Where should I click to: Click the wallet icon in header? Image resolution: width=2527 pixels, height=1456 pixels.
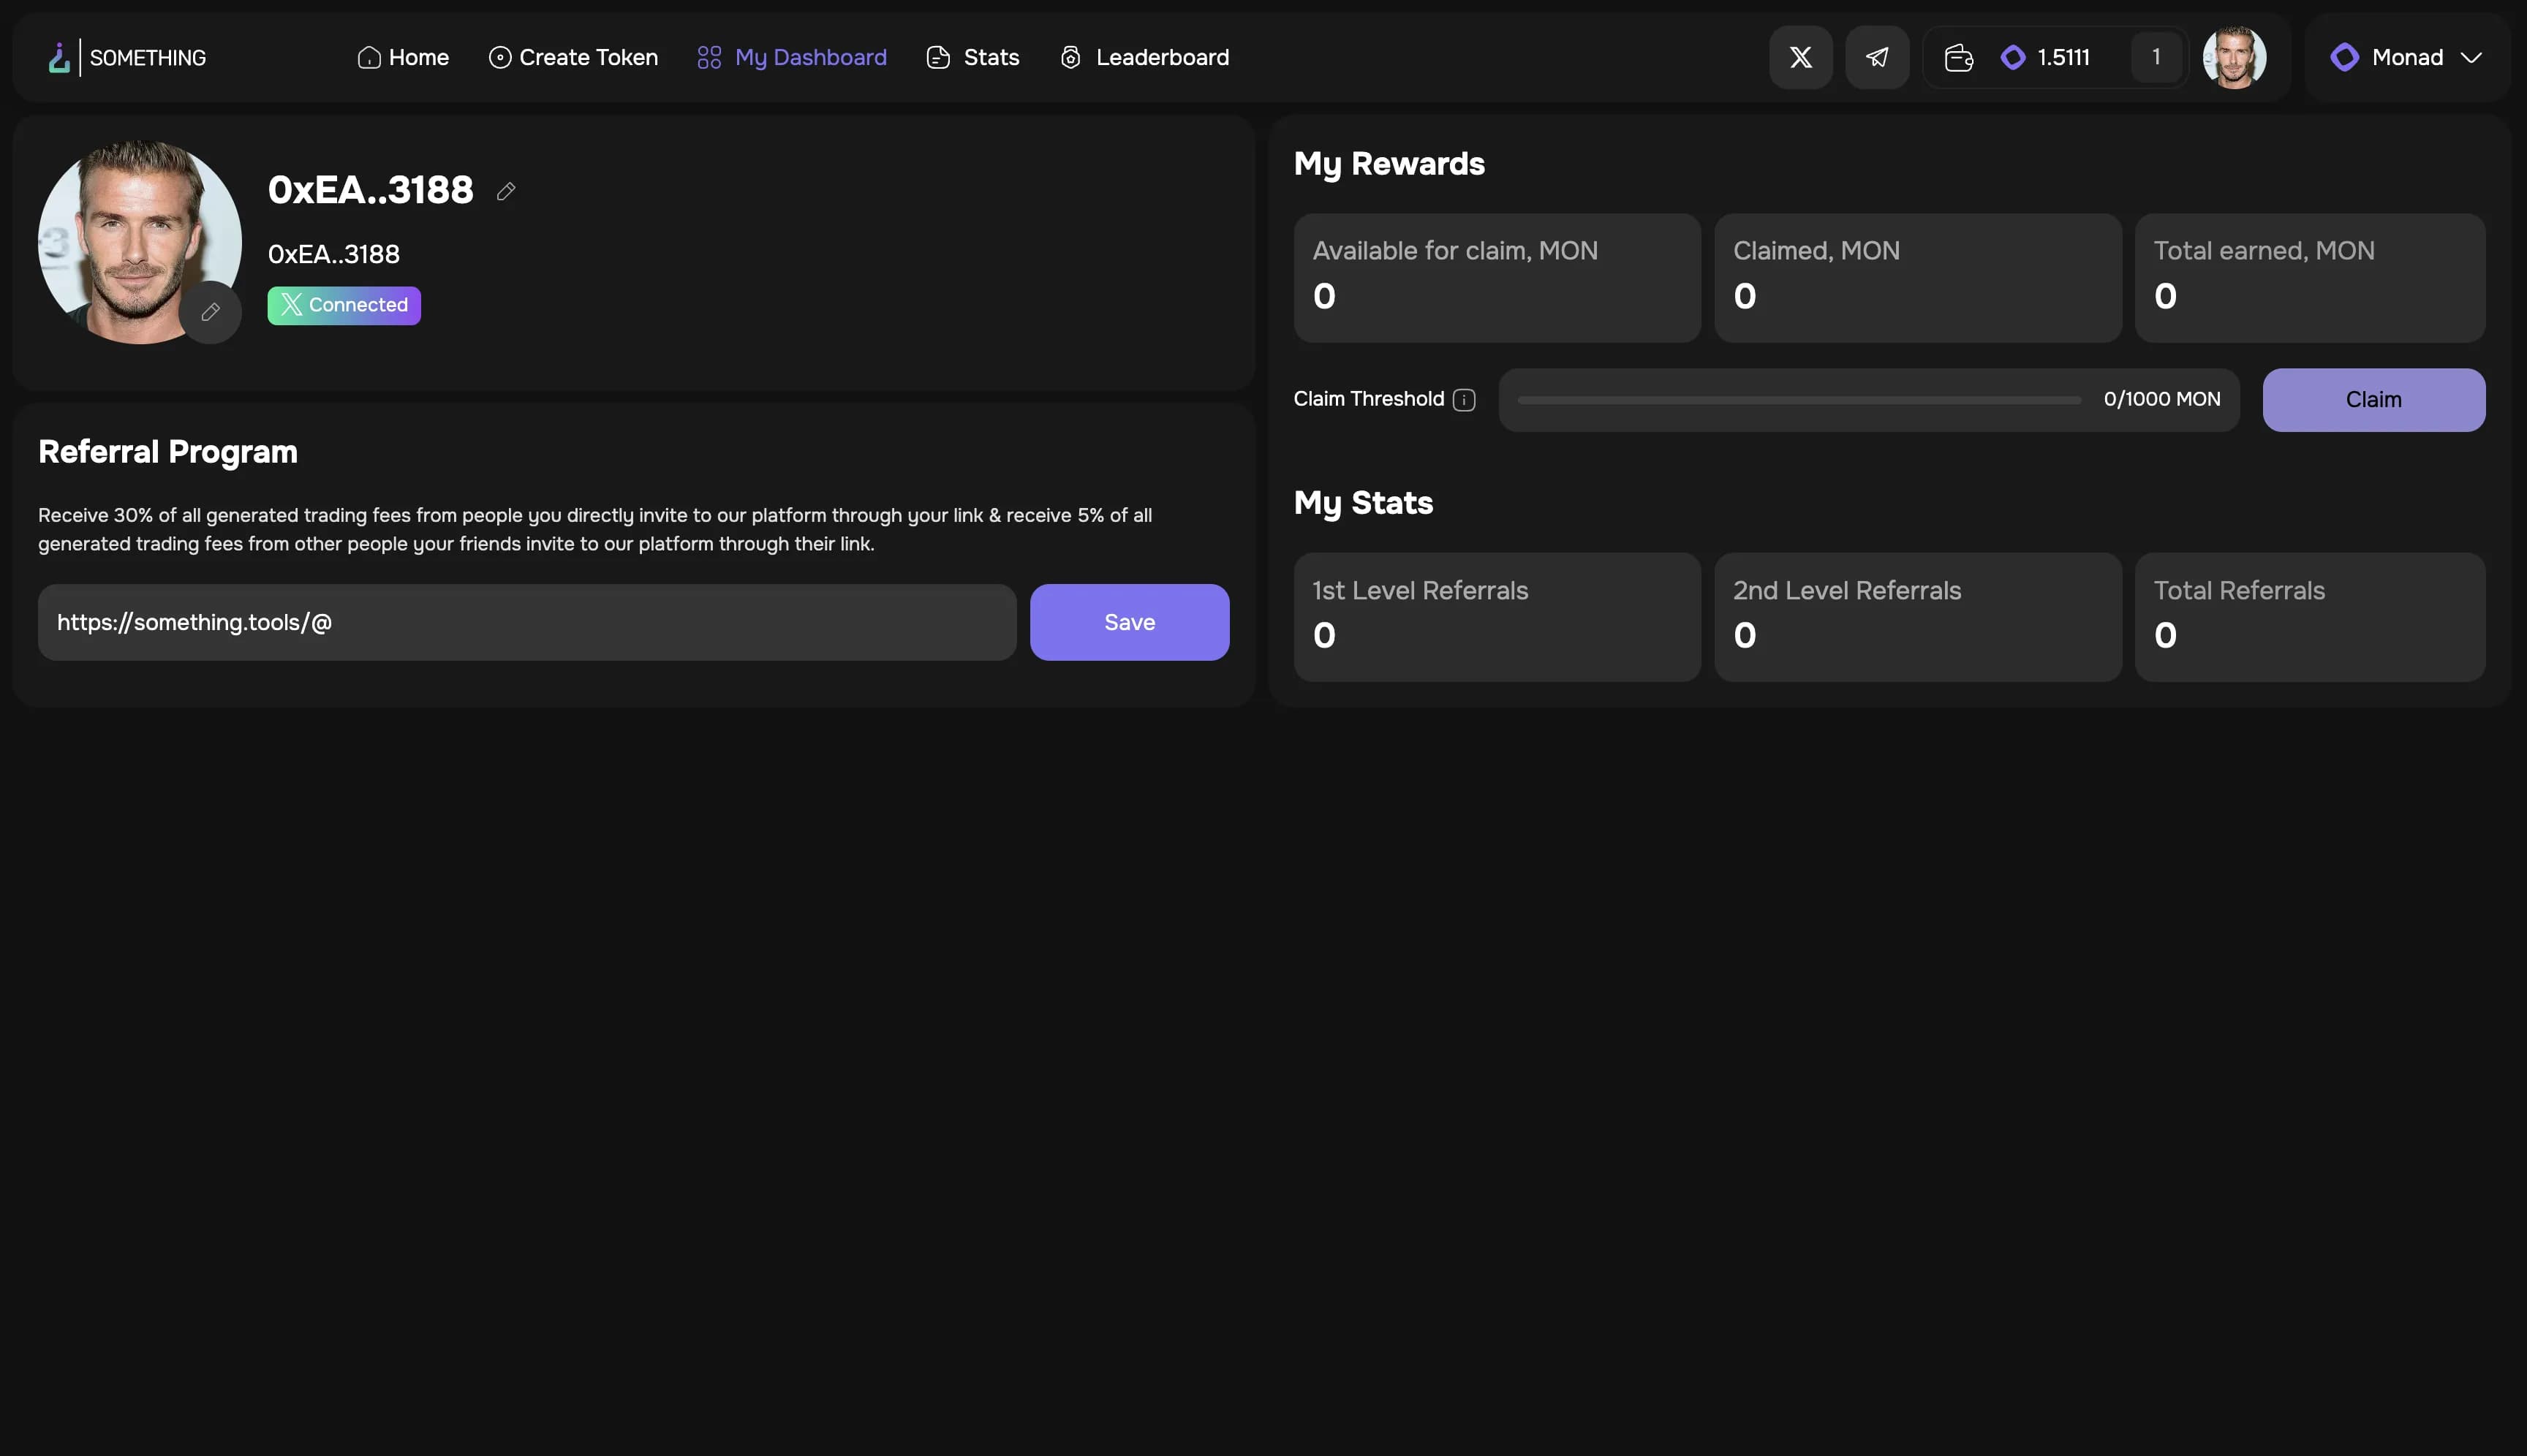(1958, 58)
